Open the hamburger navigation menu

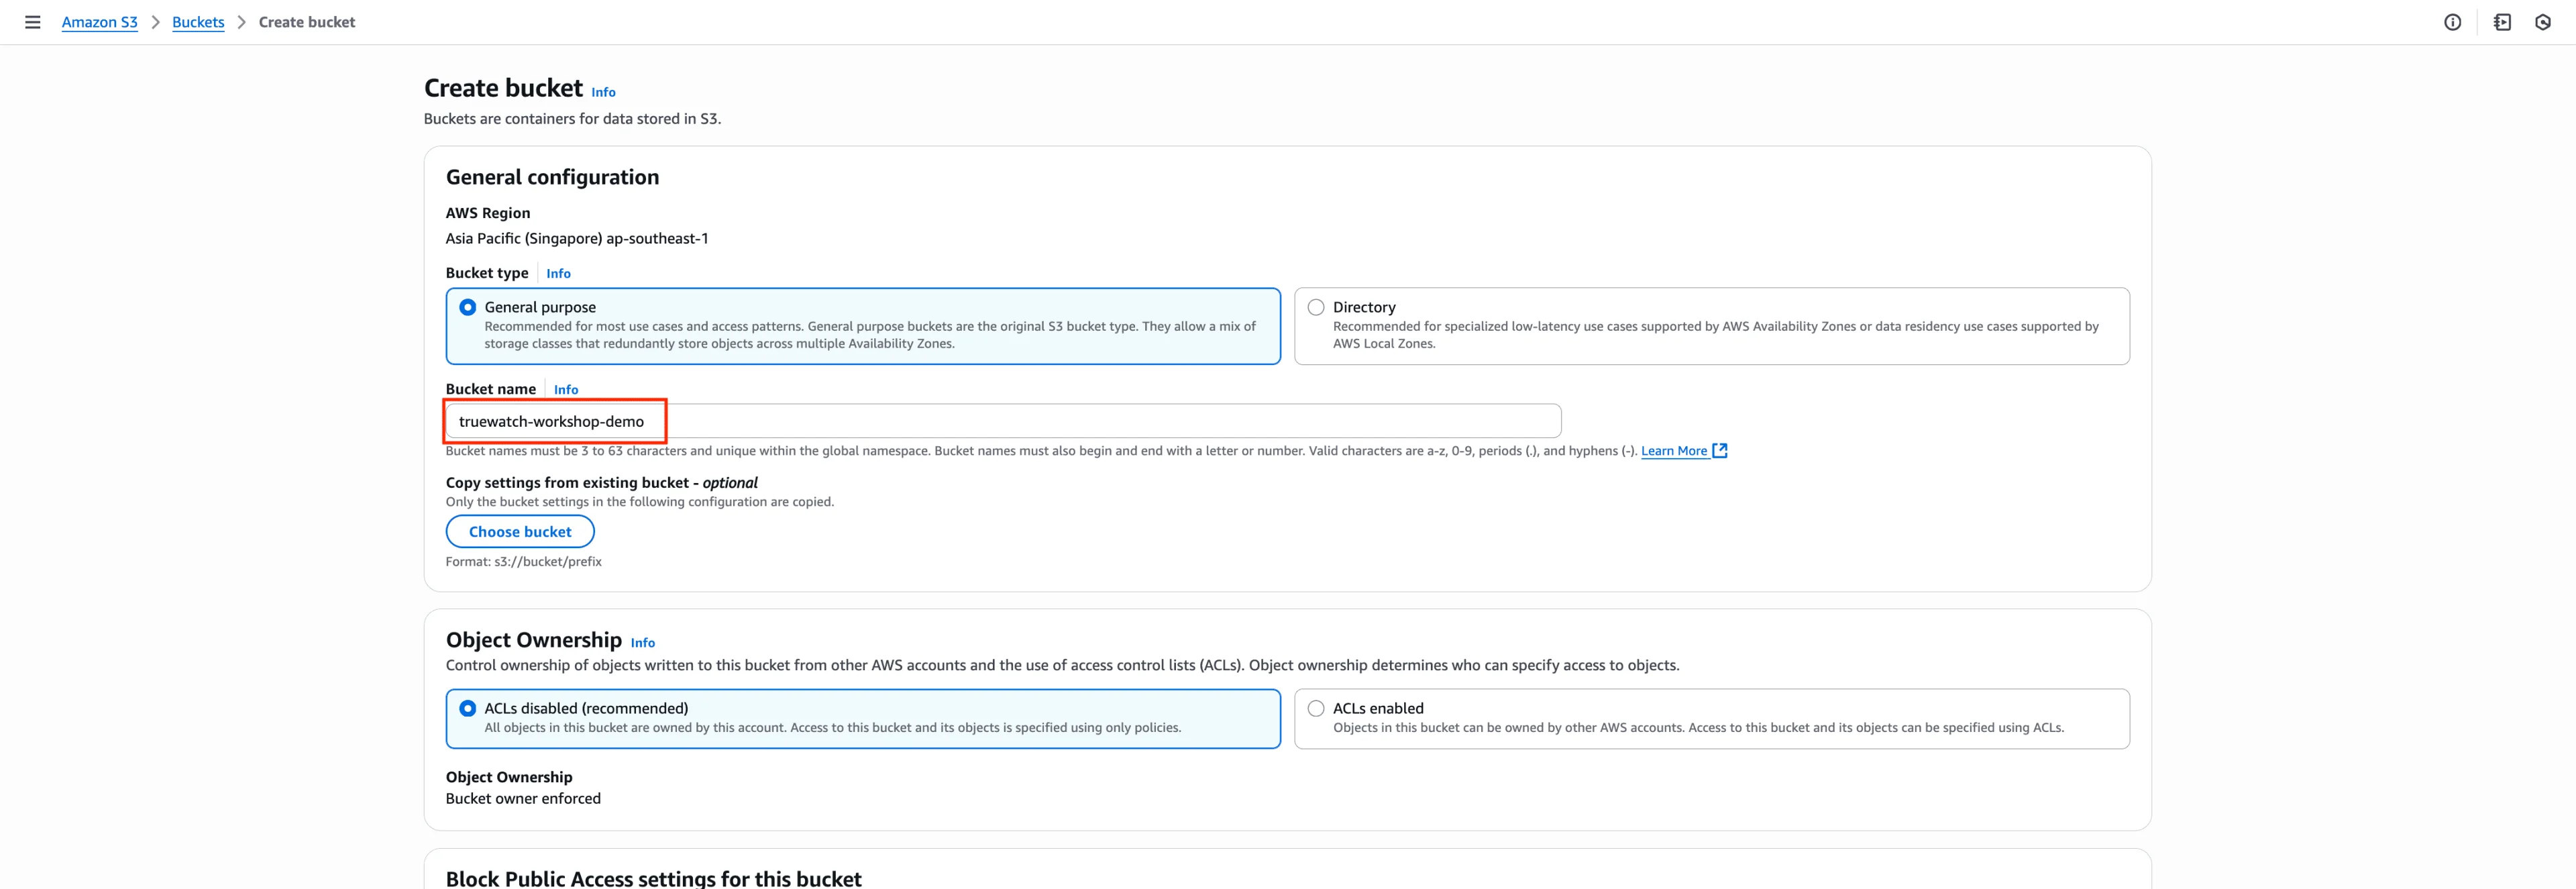coord(32,22)
